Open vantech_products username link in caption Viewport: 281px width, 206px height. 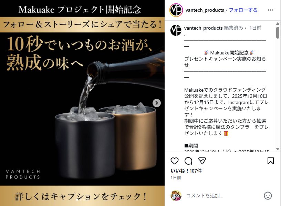(203, 28)
